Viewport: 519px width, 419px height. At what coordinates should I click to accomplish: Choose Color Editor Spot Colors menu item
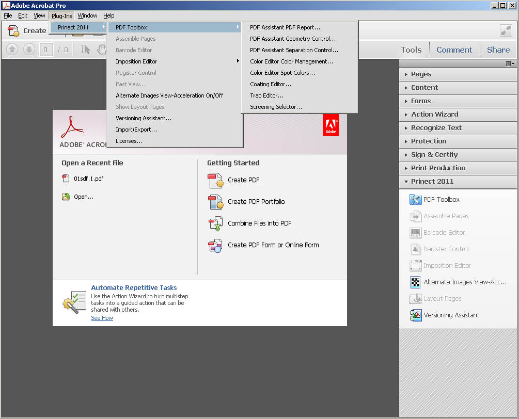300,73
